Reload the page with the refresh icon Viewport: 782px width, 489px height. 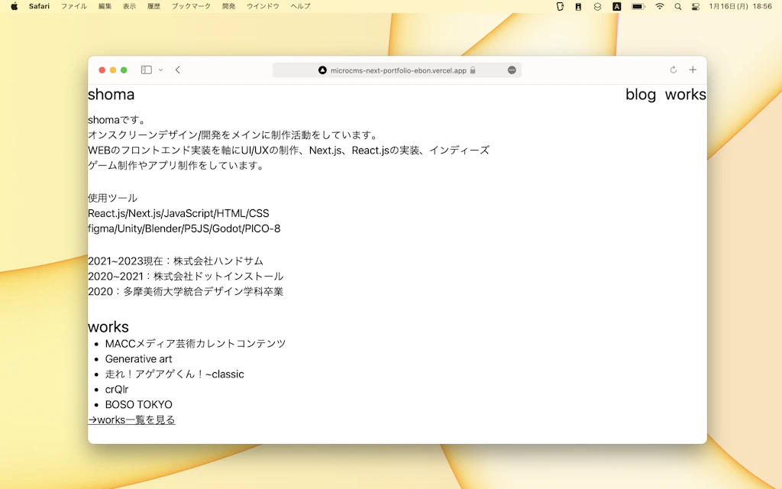point(674,70)
